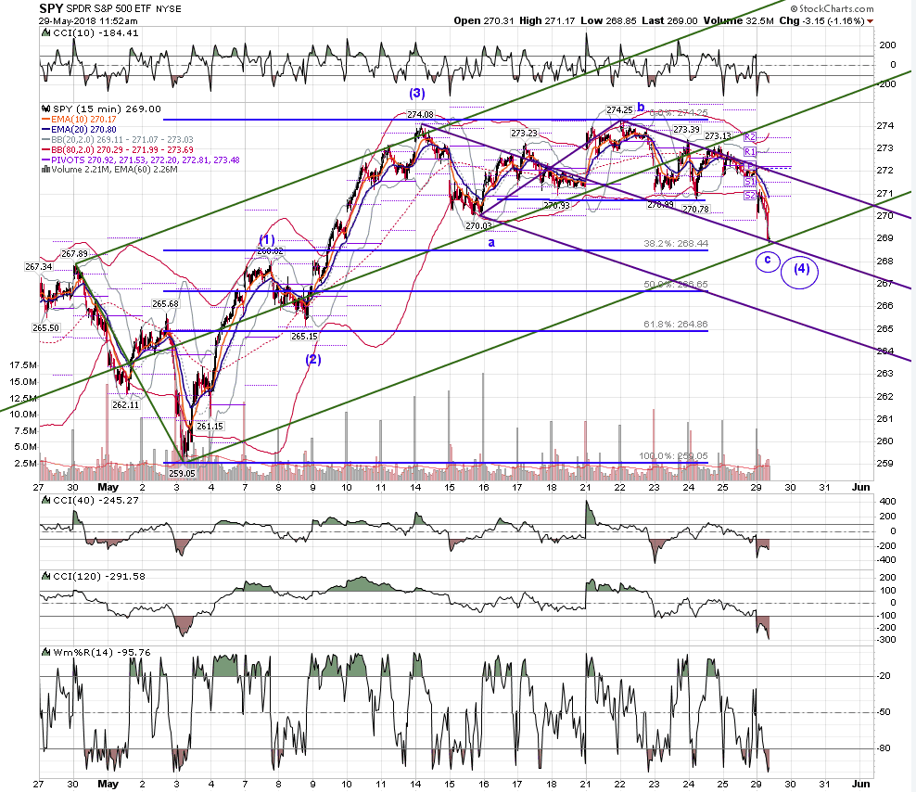Click the CCI(10) indicator panel icon
This screenshot has width=916, height=792.
coord(45,33)
